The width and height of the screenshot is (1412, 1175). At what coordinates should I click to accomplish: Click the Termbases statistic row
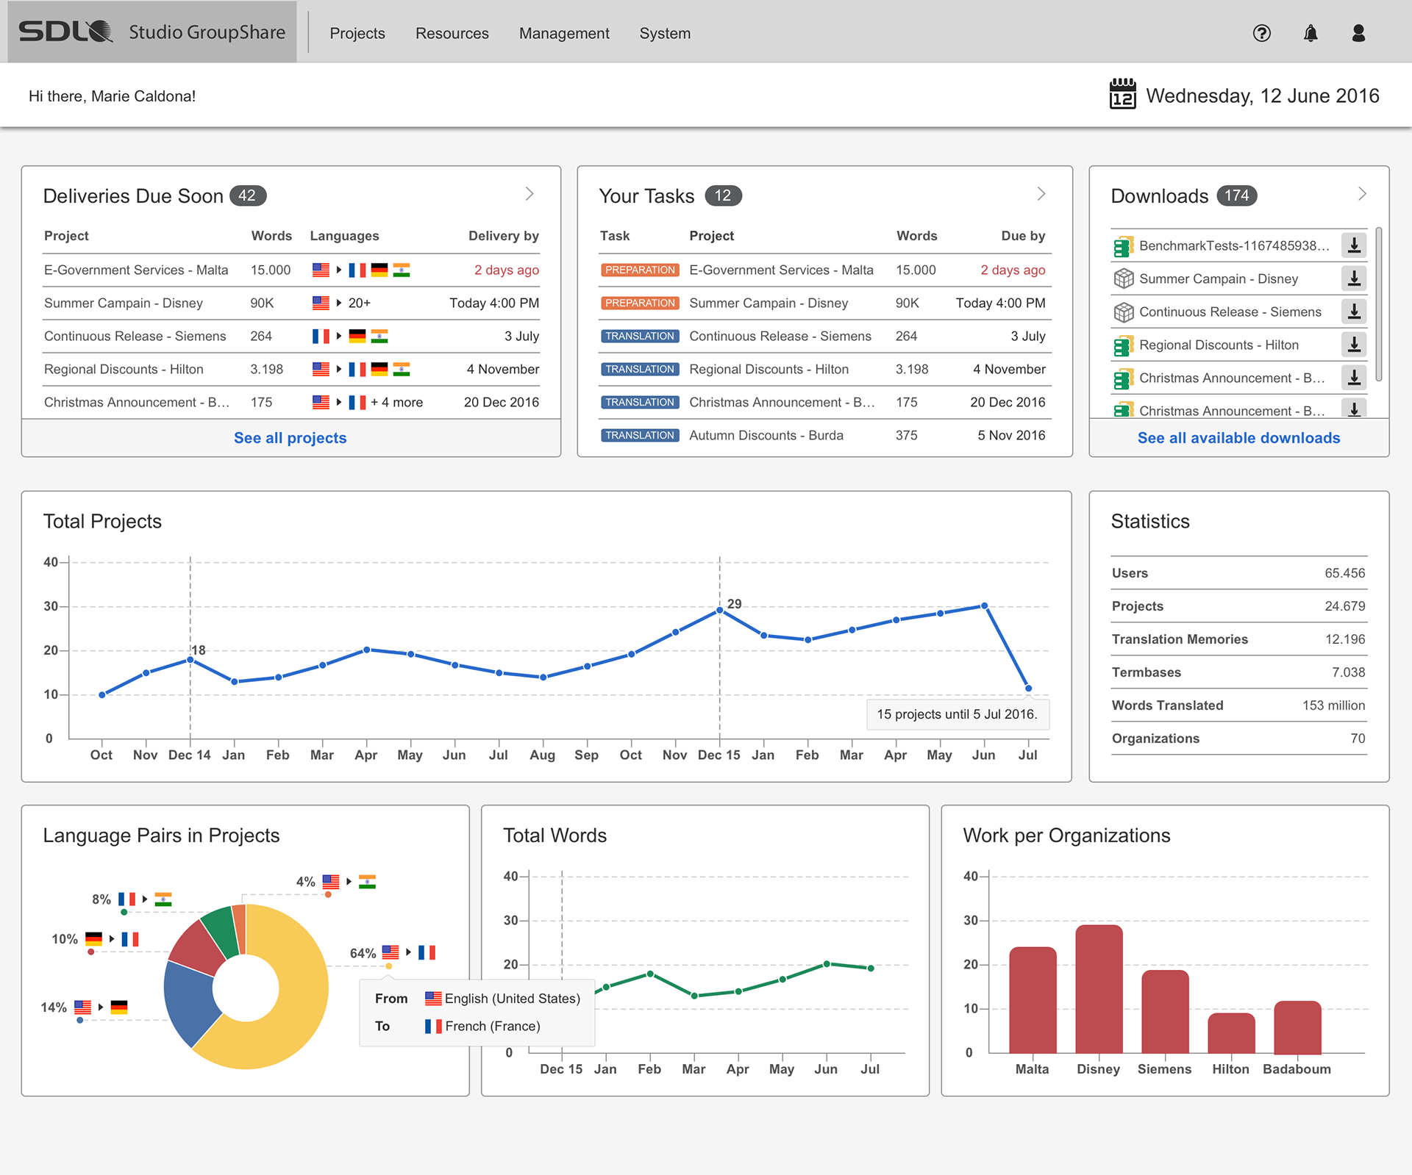[x=1238, y=672]
